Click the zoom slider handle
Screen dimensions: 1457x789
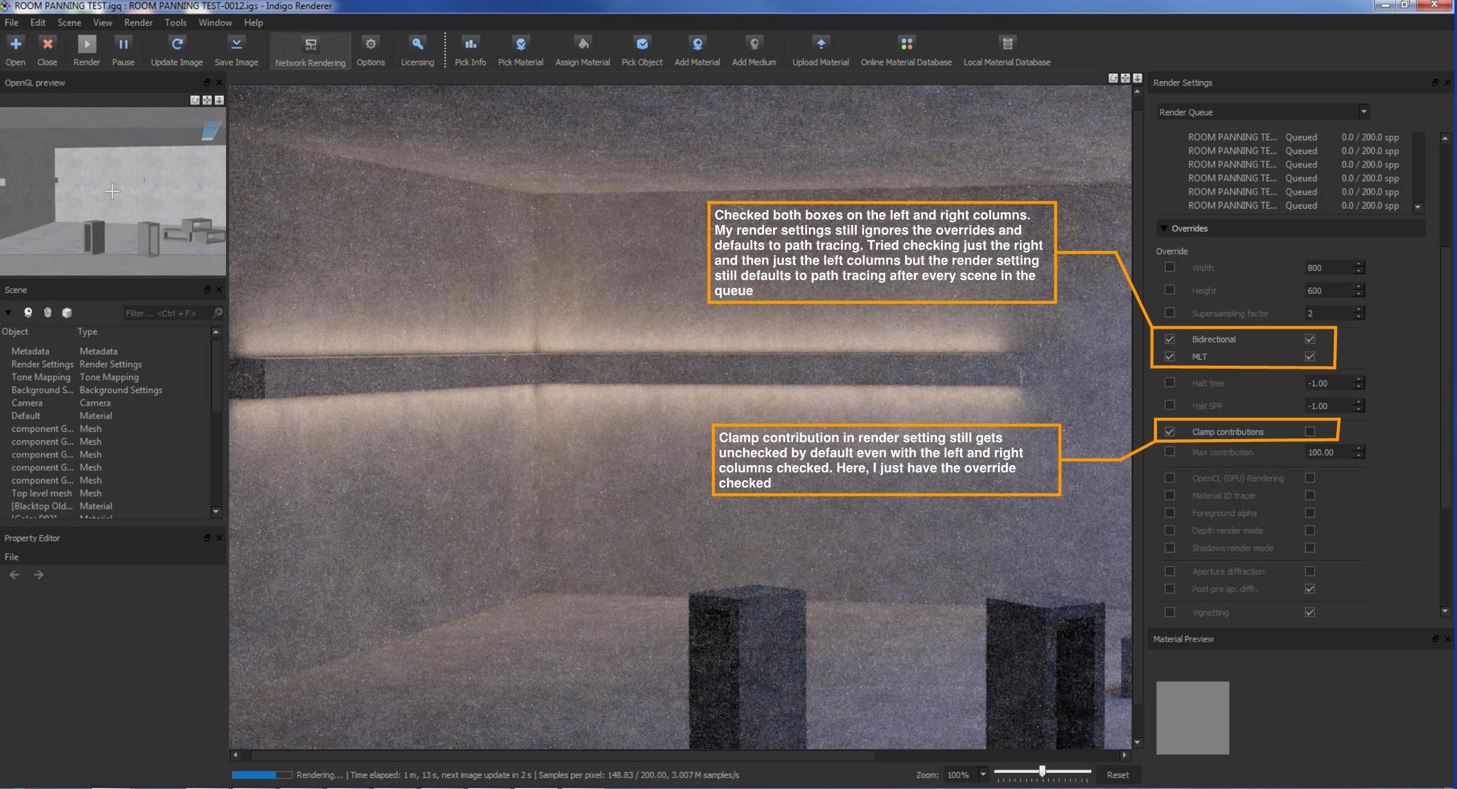pyautogui.click(x=1042, y=771)
